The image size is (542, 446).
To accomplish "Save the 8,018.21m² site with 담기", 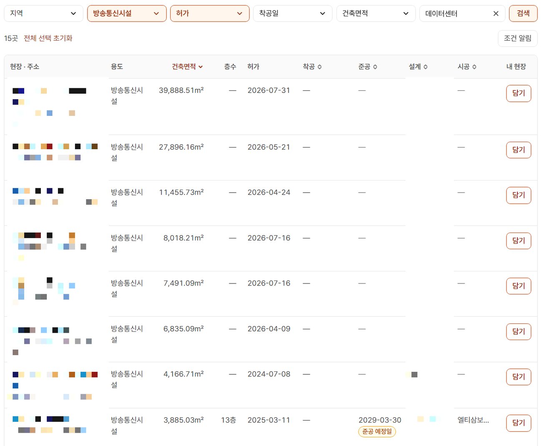I will [519, 241].
